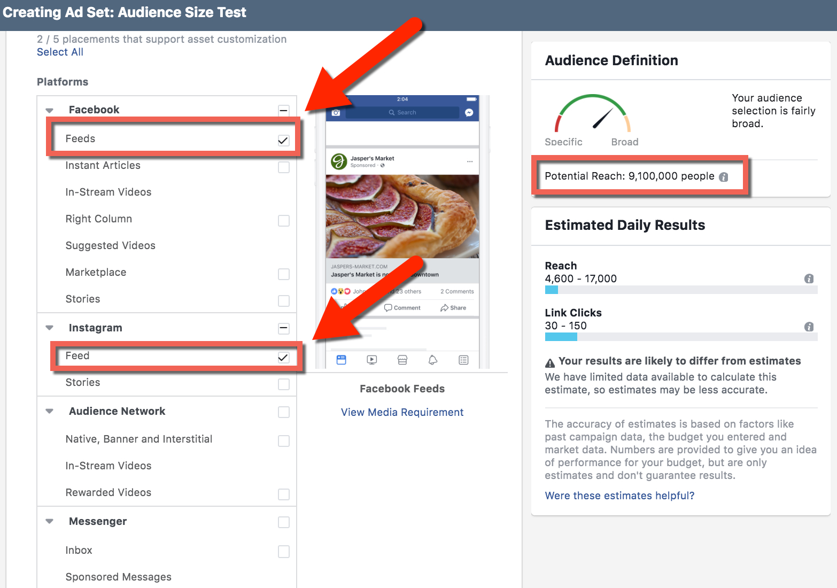Check the Audience Network platform checkbox
837x588 pixels.
(284, 412)
